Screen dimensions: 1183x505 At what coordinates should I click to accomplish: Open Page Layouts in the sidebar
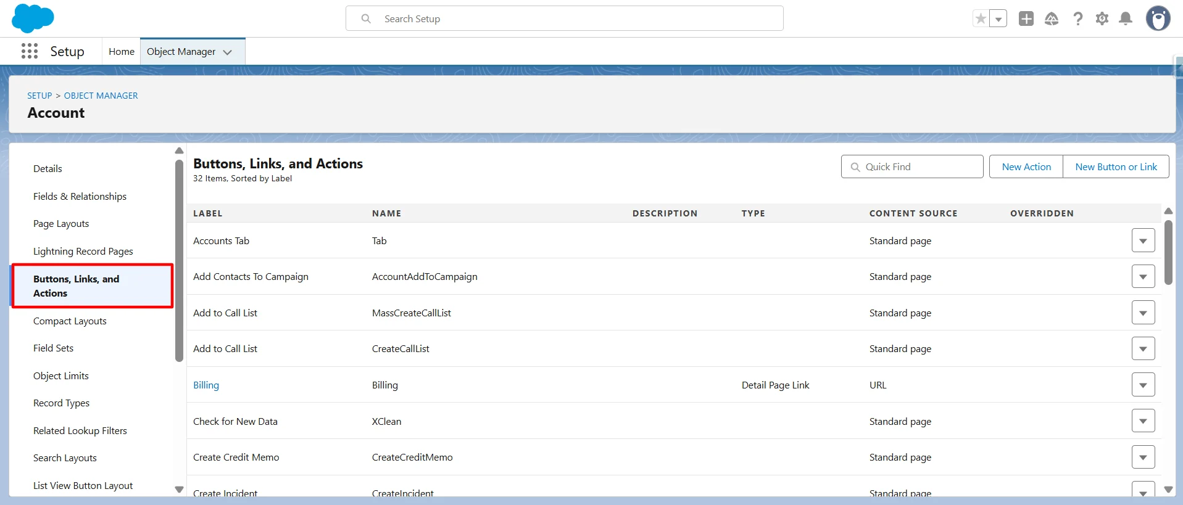tap(61, 224)
